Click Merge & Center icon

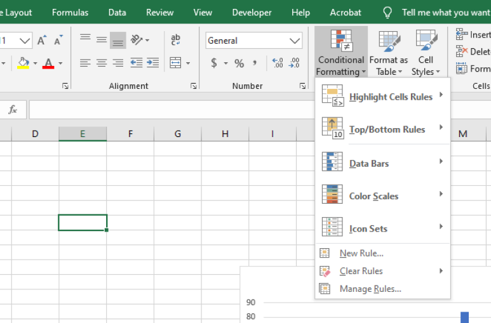click(x=175, y=63)
